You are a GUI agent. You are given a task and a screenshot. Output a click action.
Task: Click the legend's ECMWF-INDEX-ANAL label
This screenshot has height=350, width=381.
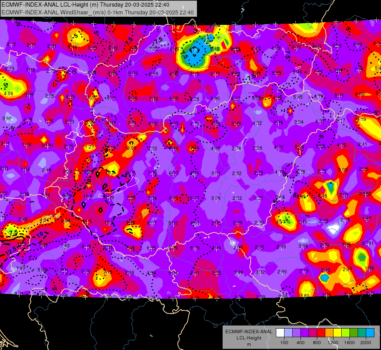pos(249,332)
